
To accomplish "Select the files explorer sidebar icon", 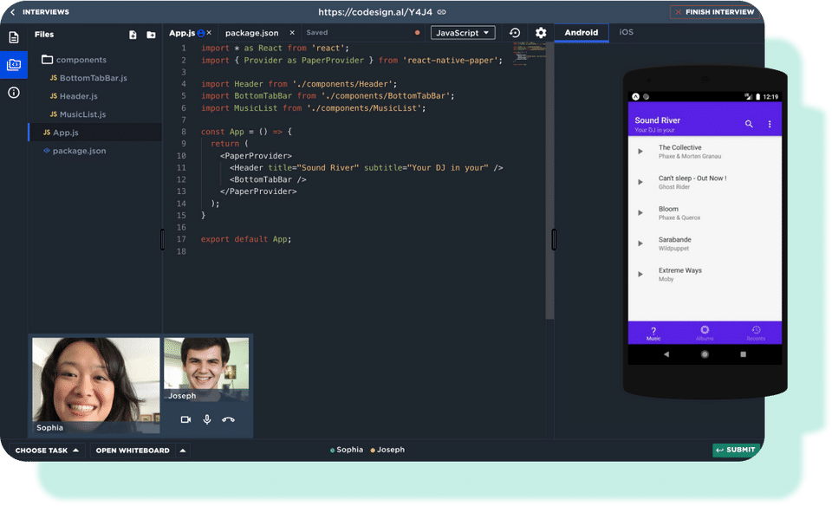I will pos(14,65).
